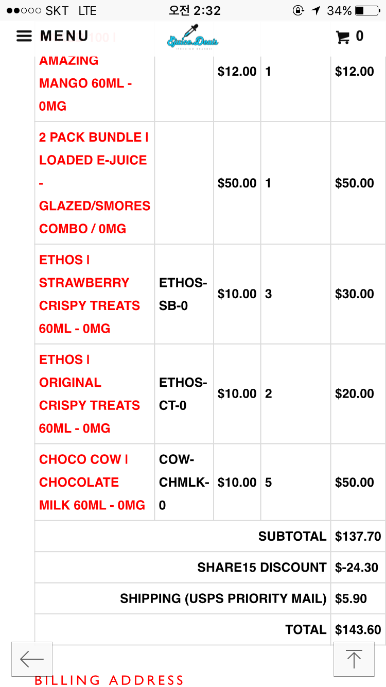Open Loaded E-Juice 2 Pack Bundle link

point(94,183)
